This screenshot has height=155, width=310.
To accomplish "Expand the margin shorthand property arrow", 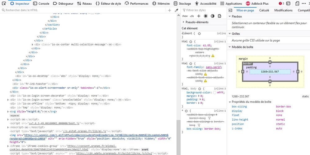I will pos(199,96).
